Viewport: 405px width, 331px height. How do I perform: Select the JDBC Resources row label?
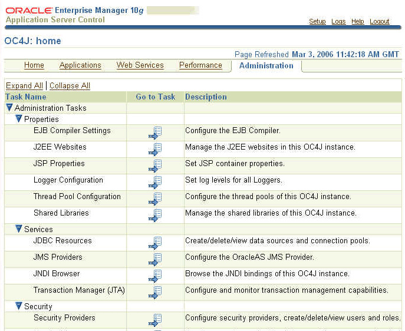coord(62,241)
